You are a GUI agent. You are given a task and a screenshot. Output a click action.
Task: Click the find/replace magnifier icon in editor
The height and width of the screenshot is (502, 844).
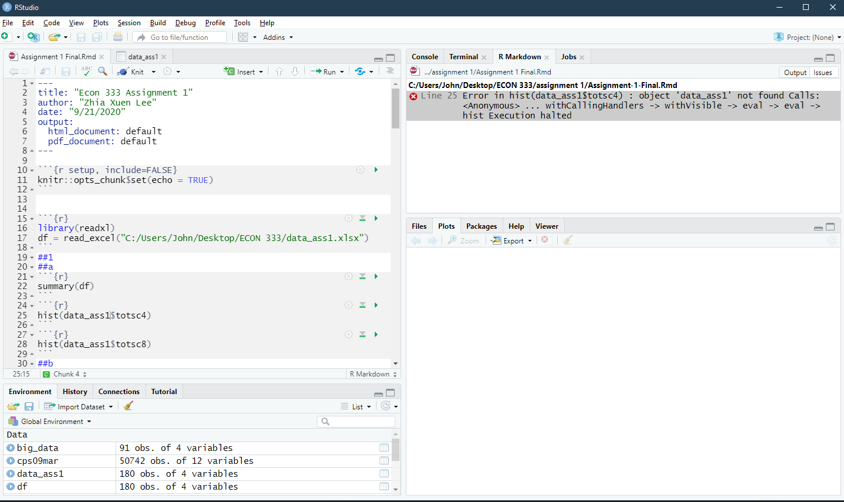pyautogui.click(x=103, y=71)
